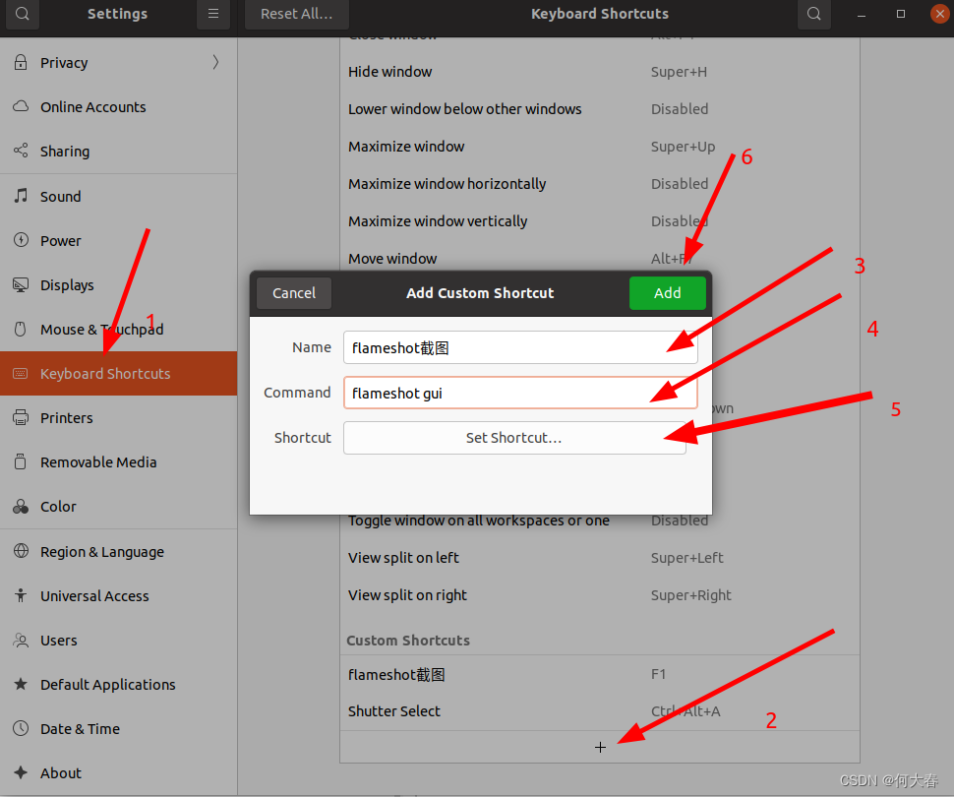
Task: Select View split on left row
Action: pyautogui.click(x=600, y=558)
